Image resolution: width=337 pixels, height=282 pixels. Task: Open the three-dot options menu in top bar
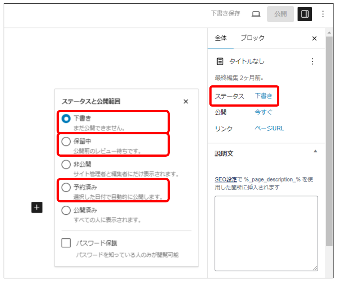pyautogui.click(x=323, y=14)
